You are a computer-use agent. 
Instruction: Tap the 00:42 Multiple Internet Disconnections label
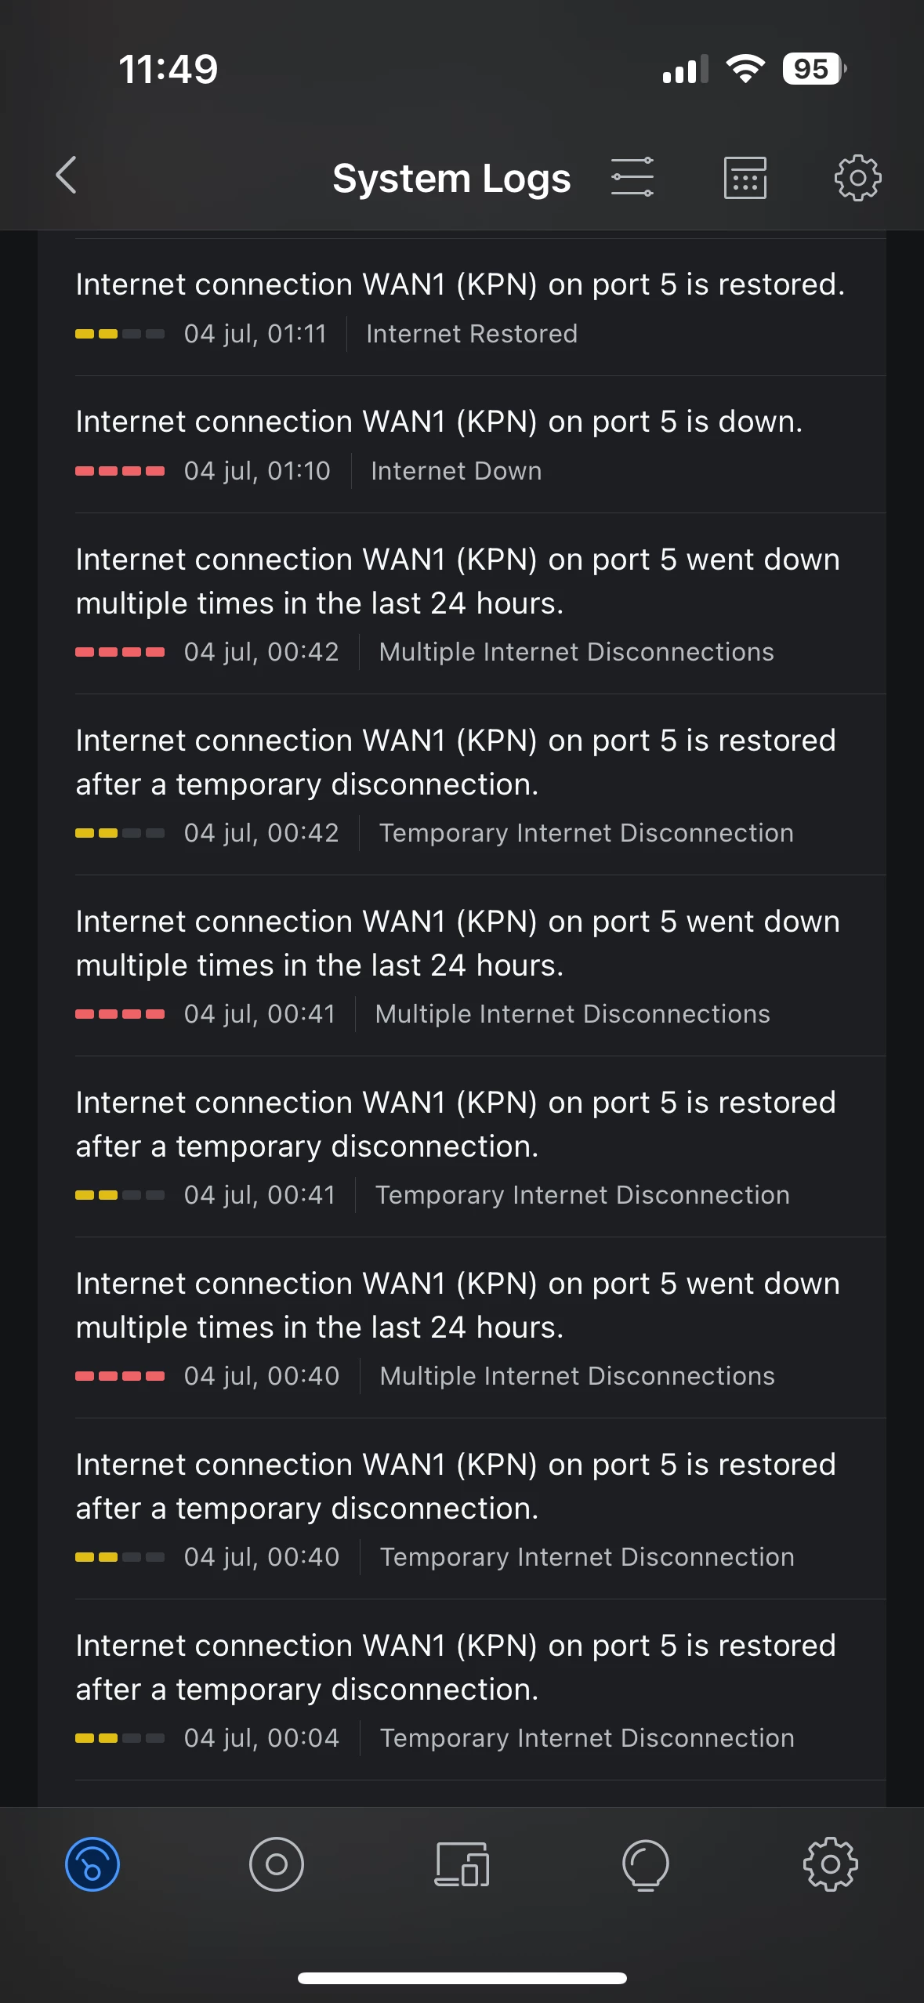point(576,652)
